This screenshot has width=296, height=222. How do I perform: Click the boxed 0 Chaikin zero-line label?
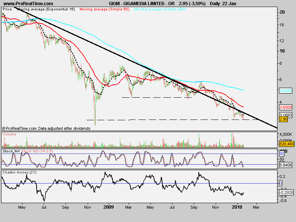coord(280,183)
